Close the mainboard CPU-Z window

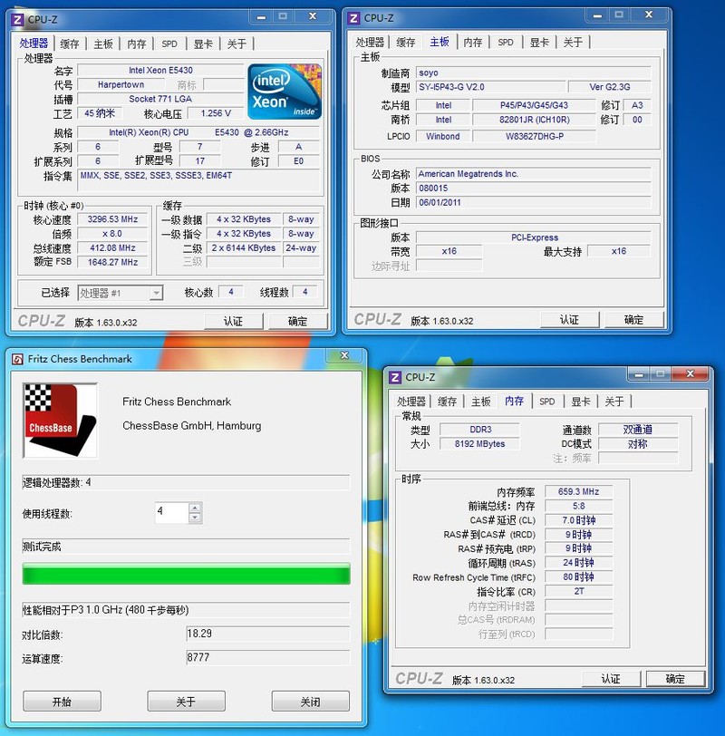point(649,15)
